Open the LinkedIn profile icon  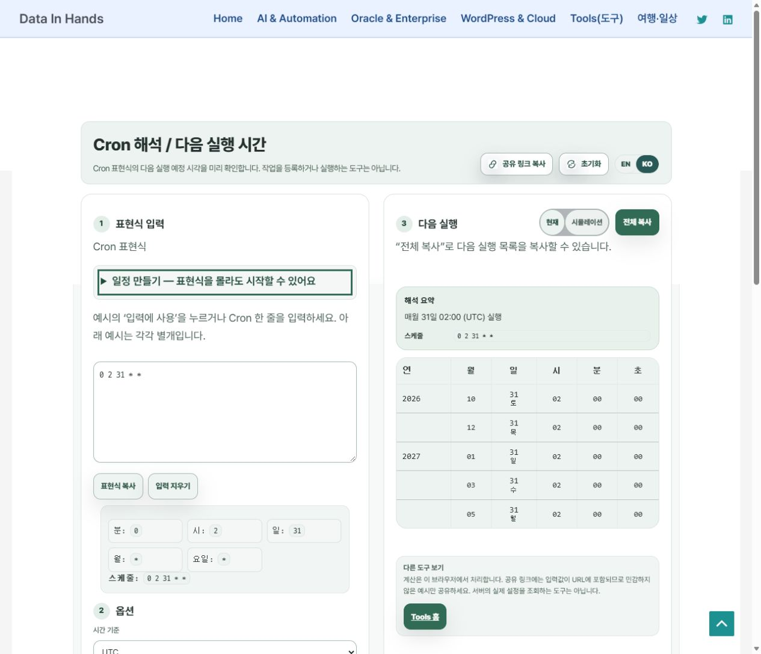pyautogui.click(x=728, y=19)
